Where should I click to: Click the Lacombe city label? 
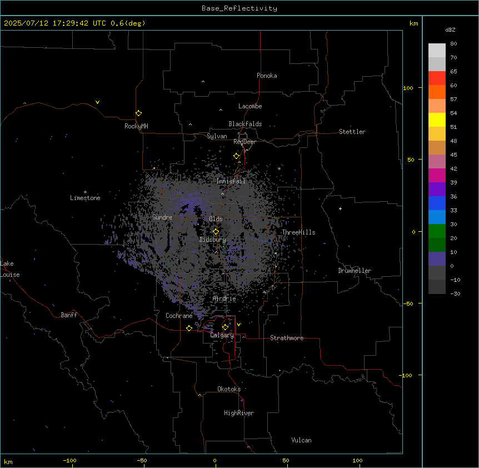(x=250, y=106)
